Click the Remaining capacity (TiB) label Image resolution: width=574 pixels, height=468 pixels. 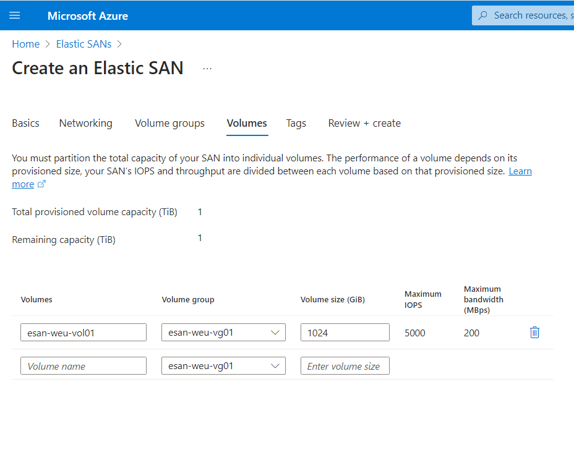pos(64,240)
